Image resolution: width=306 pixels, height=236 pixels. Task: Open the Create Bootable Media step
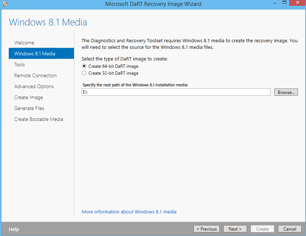click(39, 119)
